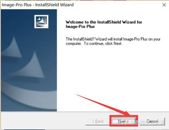Image resolution: width=169 pixels, height=130 pixels.
Task: Select the 'Image-Pro Plus' line of the heading
Action: [80, 26]
